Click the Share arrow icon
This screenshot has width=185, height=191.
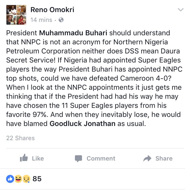pos(147,158)
